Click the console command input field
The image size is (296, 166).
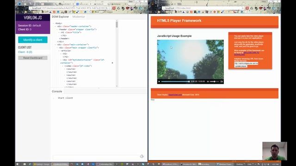(x=96, y=157)
